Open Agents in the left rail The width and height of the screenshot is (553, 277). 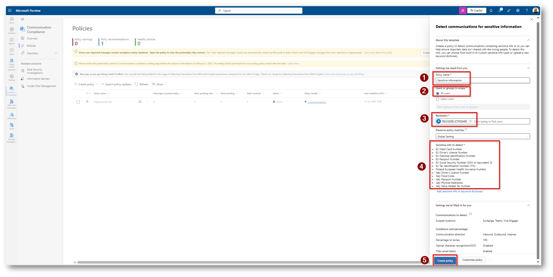12,41
